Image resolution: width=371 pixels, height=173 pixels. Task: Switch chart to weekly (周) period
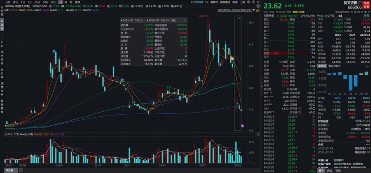pos(68,2)
